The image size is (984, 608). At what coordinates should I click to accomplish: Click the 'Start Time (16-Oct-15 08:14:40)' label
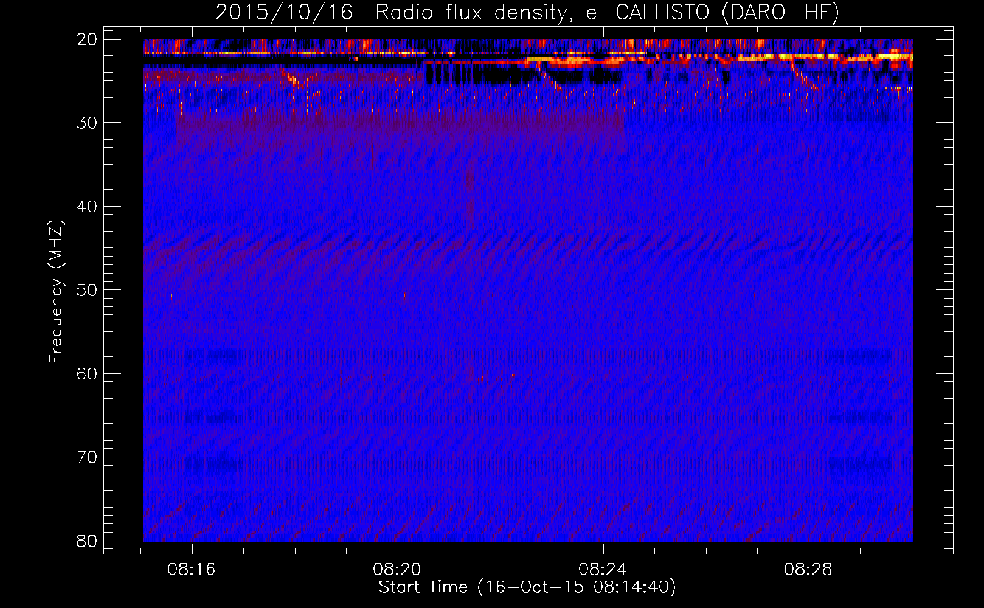click(x=527, y=587)
